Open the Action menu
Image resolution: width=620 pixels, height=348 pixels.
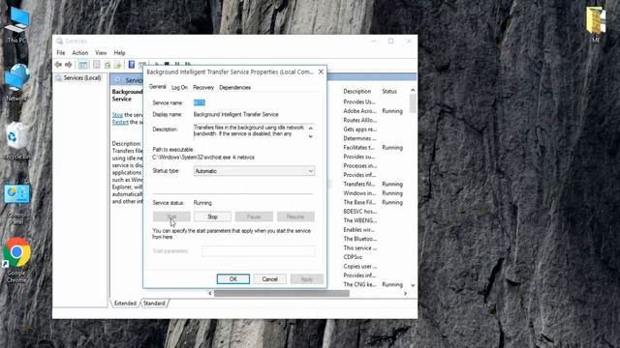coord(79,52)
